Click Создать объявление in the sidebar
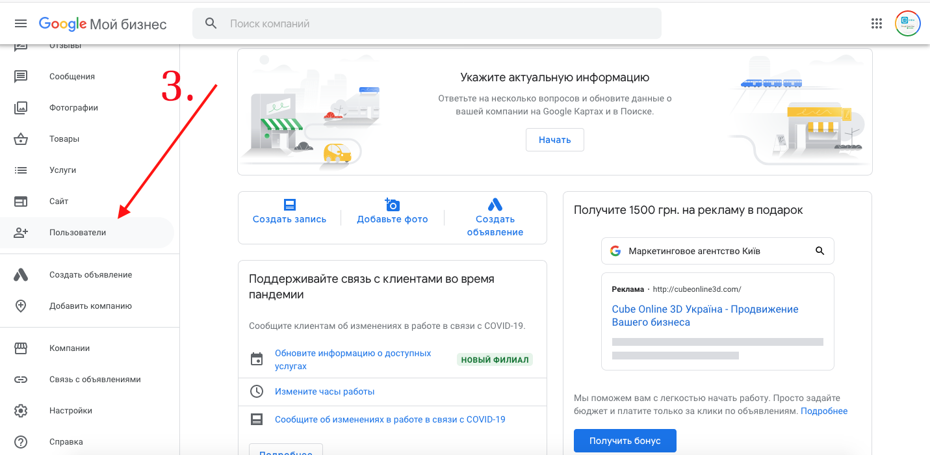The height and width of the screenshot is (455, 930). coord(91,275)
